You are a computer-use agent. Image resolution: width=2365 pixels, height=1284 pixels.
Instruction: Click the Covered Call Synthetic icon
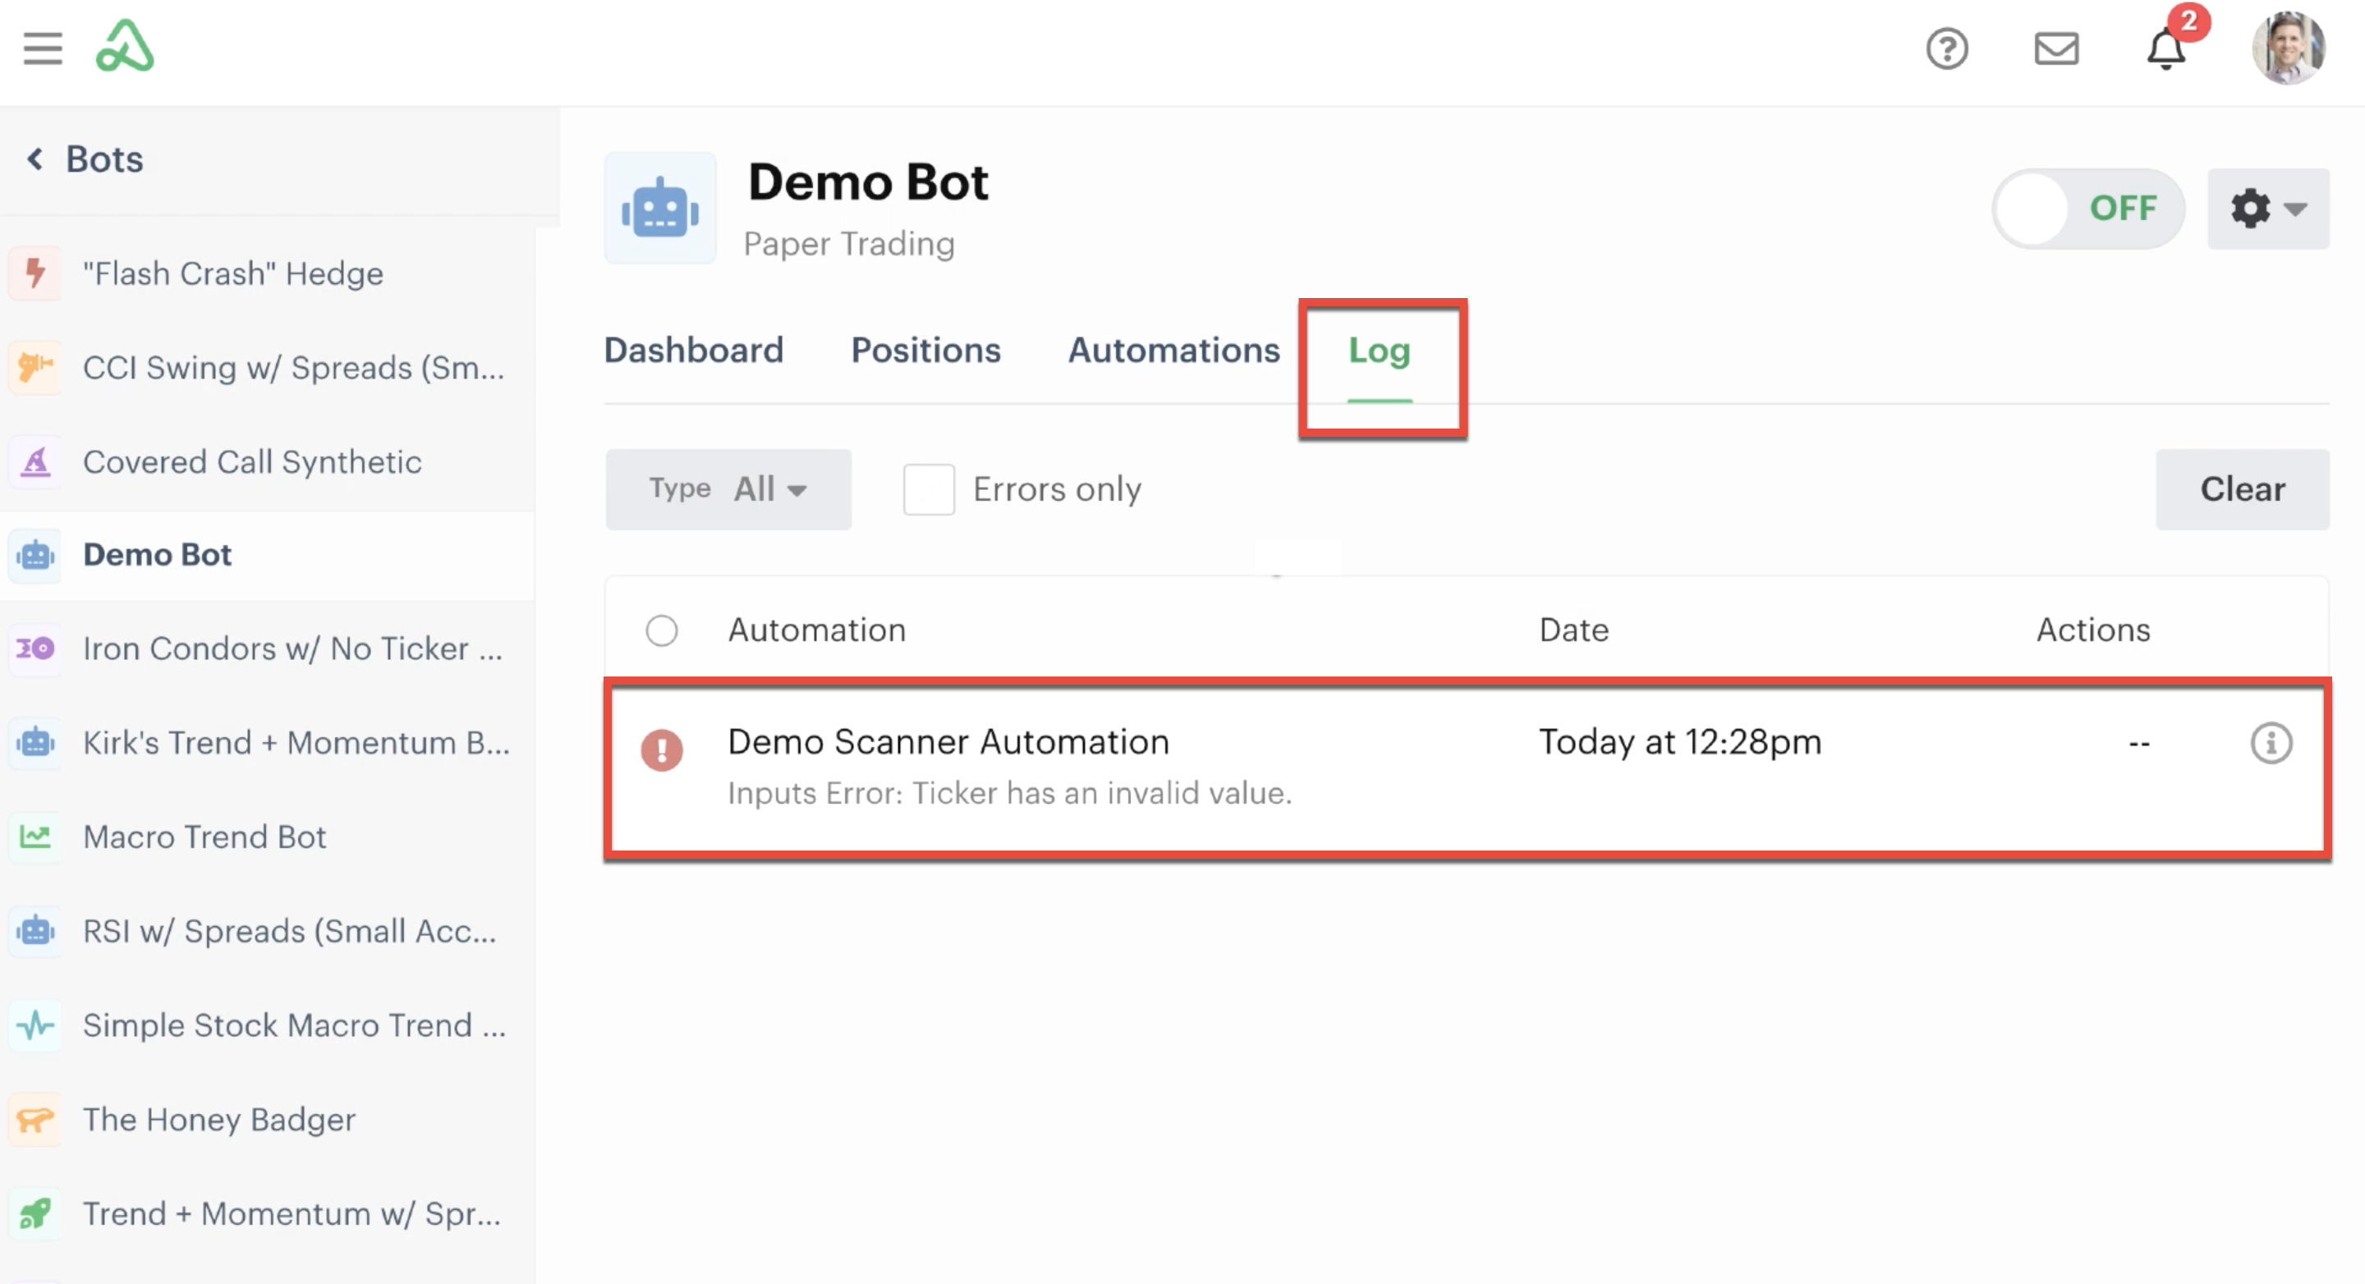click(36, 461)
